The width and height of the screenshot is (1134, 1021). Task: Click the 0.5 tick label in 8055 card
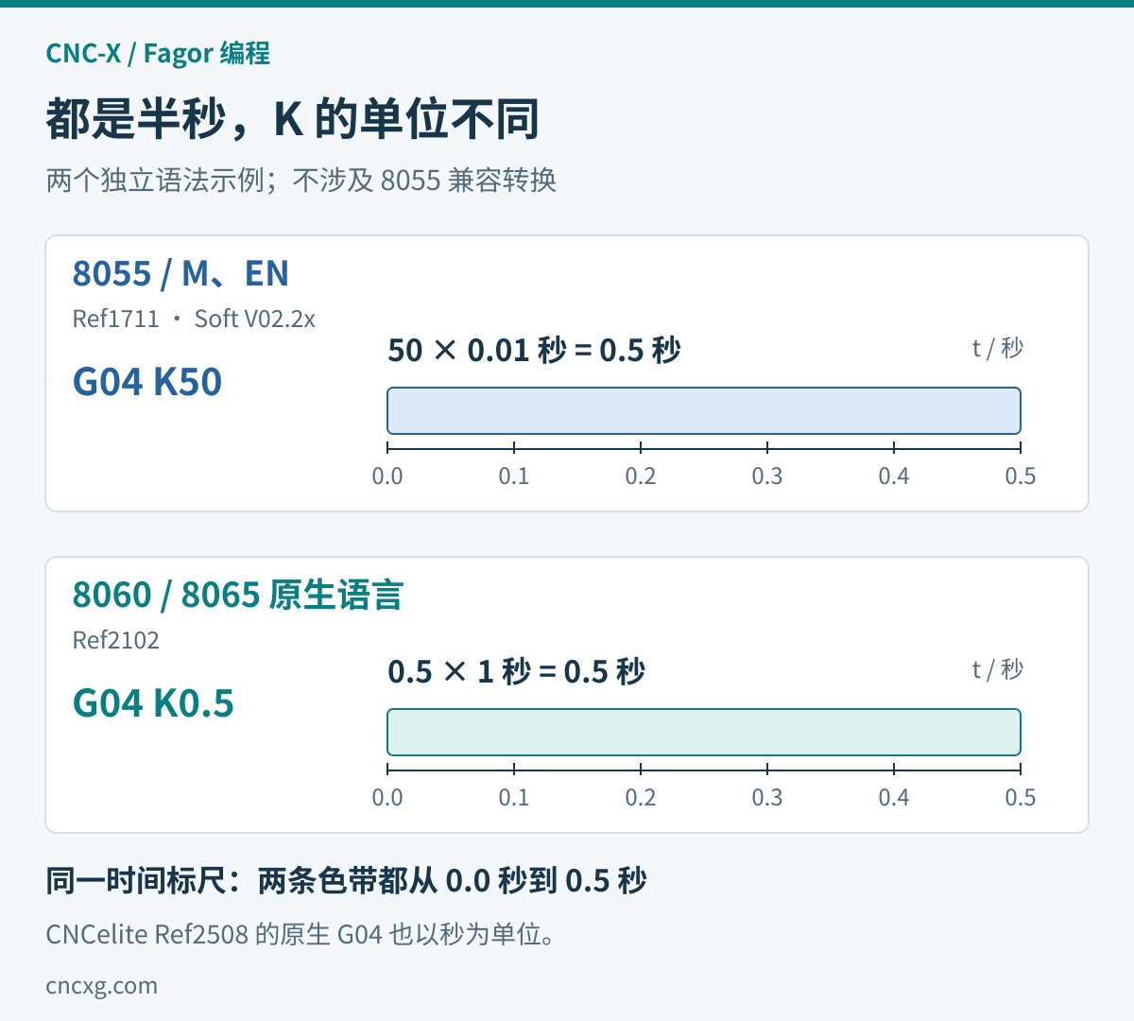[x=1021, y=476]
